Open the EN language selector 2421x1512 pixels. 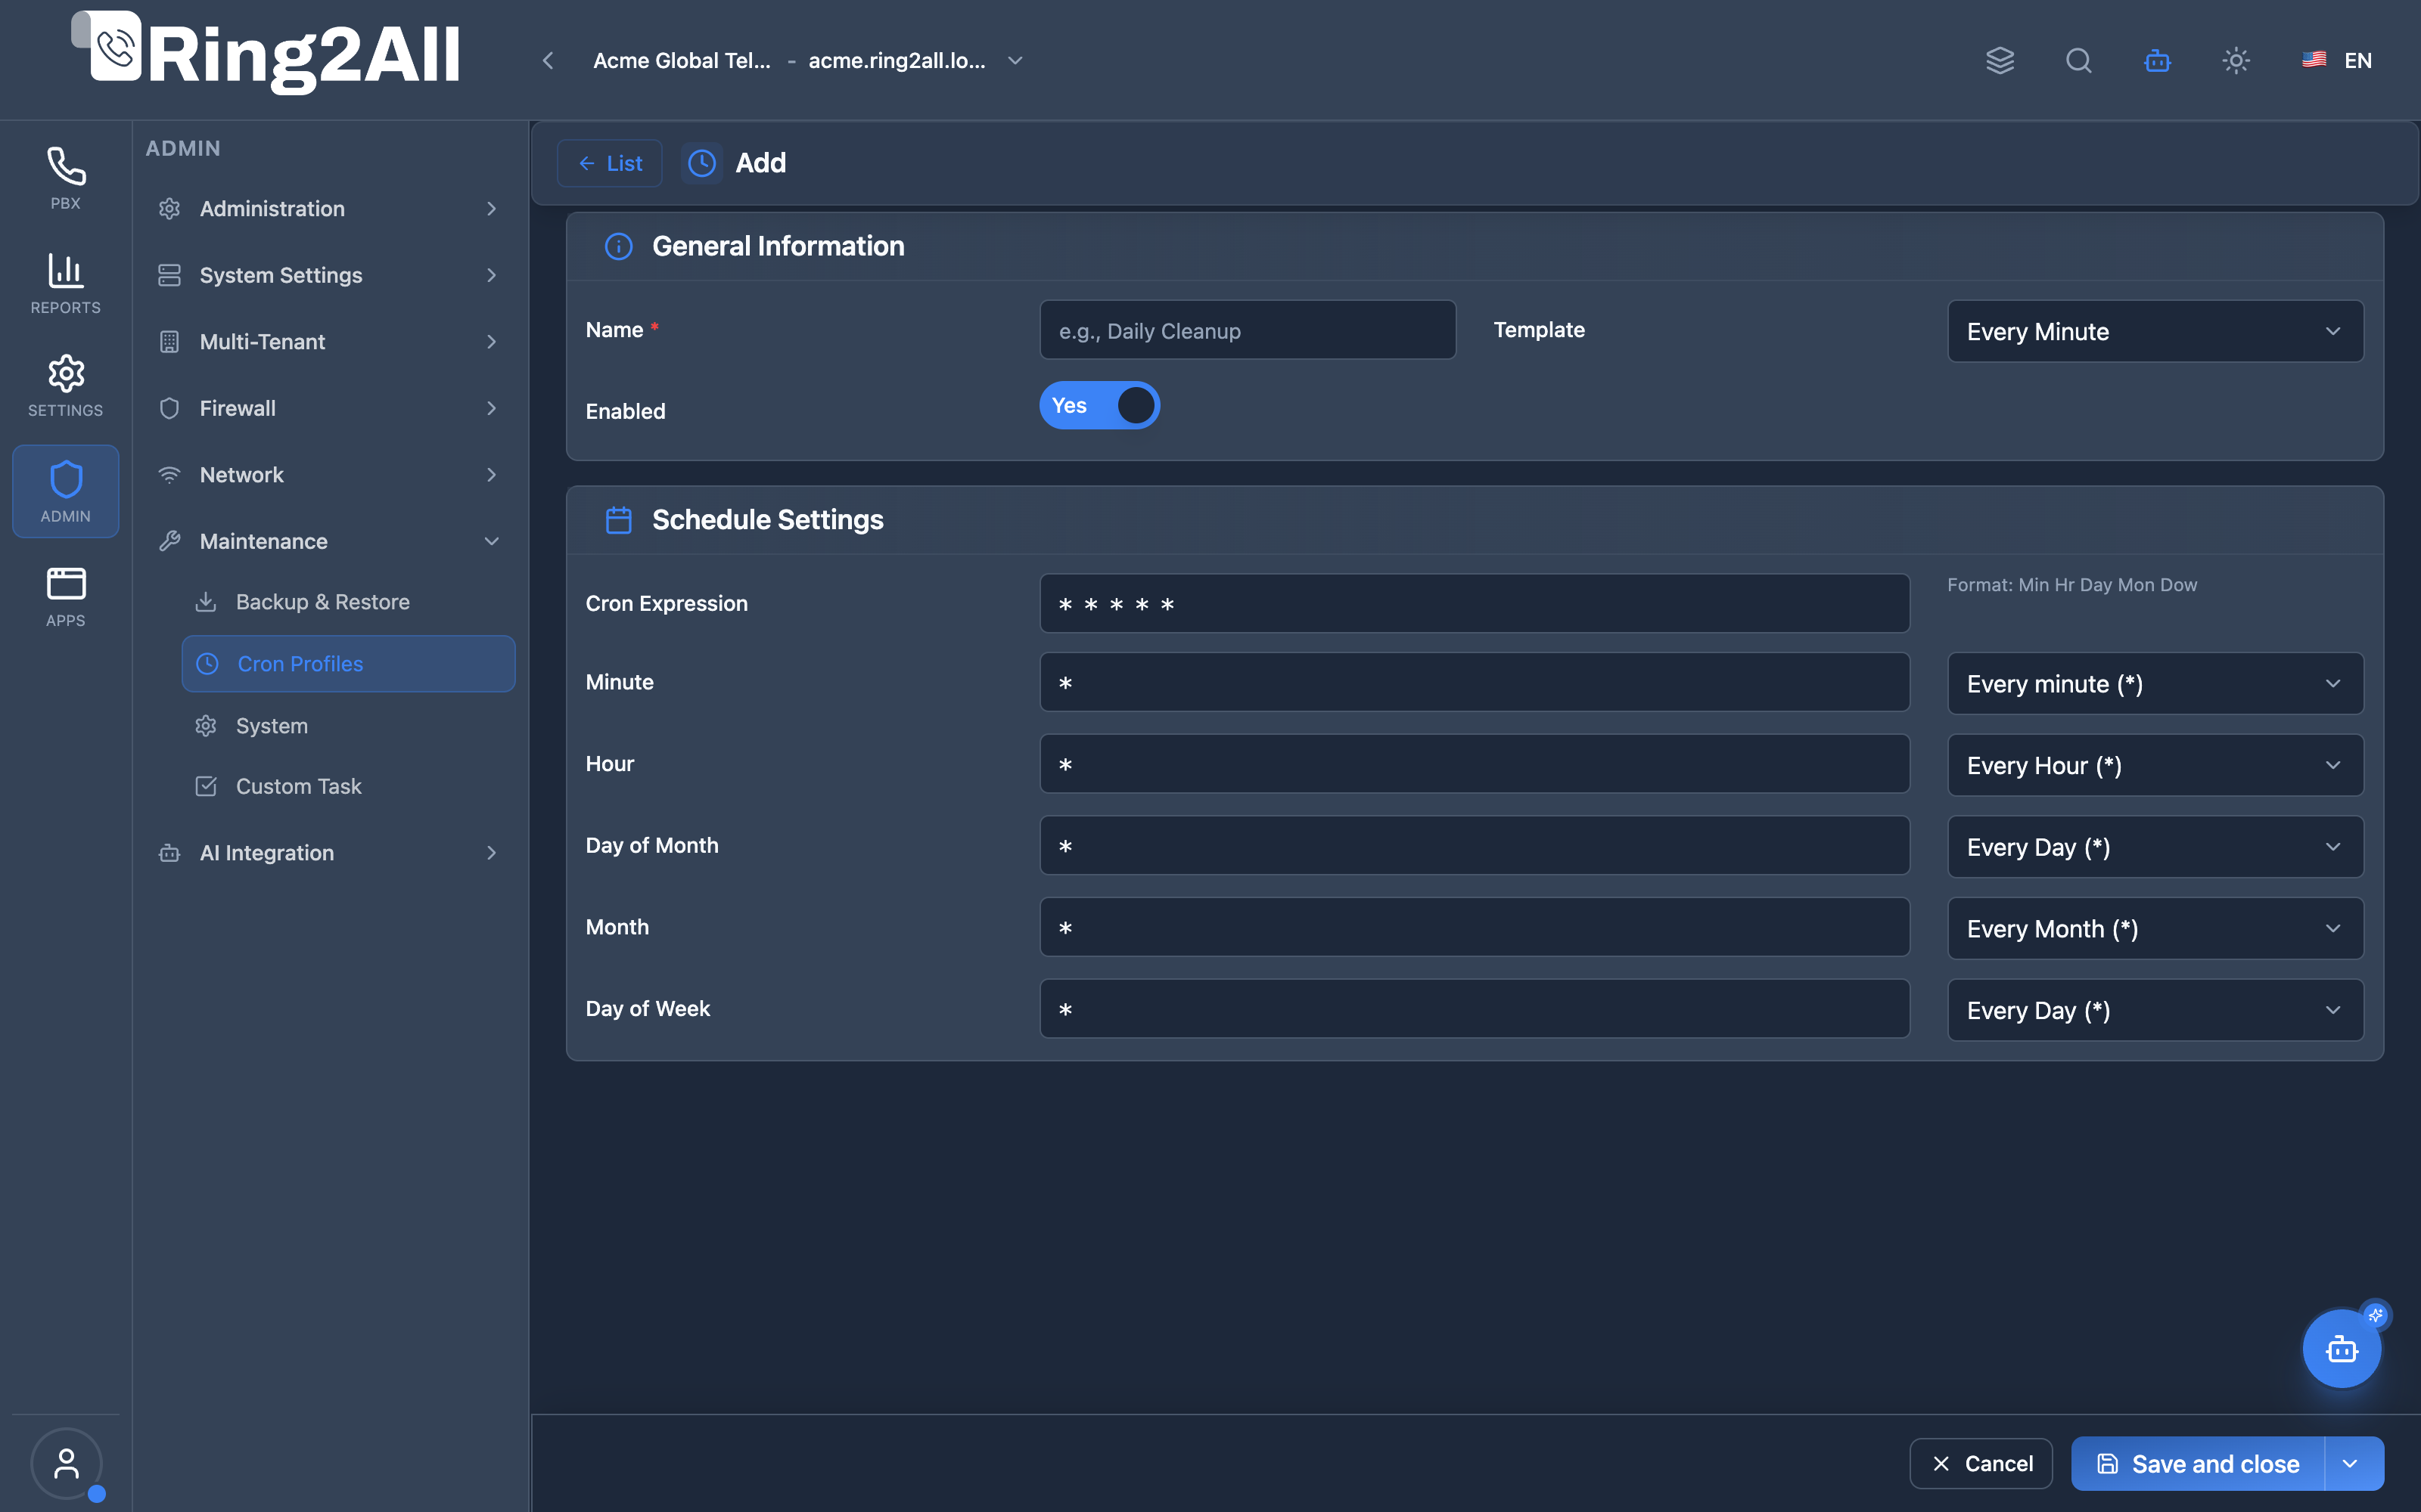(2338, 60)
